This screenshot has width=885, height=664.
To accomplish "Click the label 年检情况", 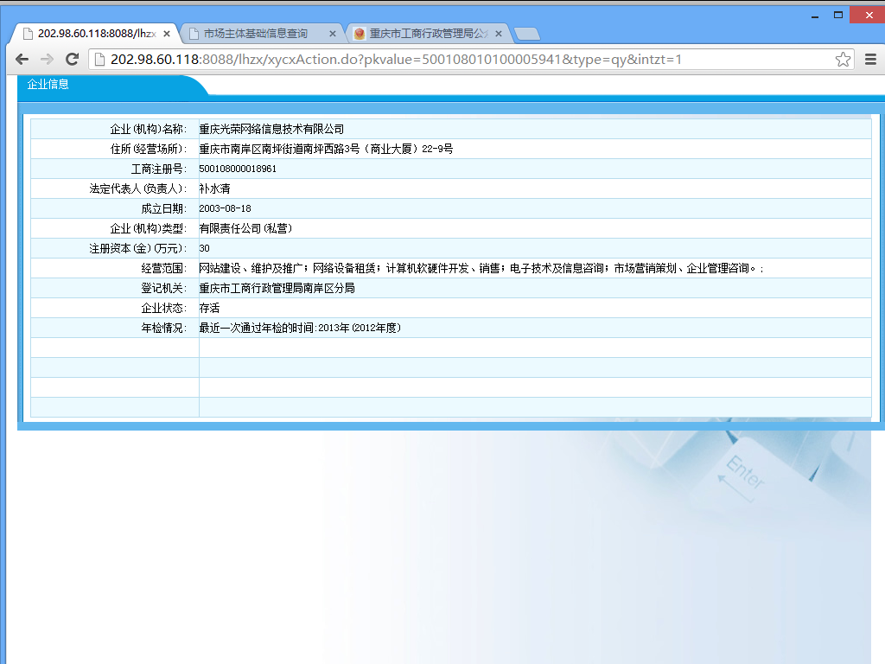I will tap(163, 328).
